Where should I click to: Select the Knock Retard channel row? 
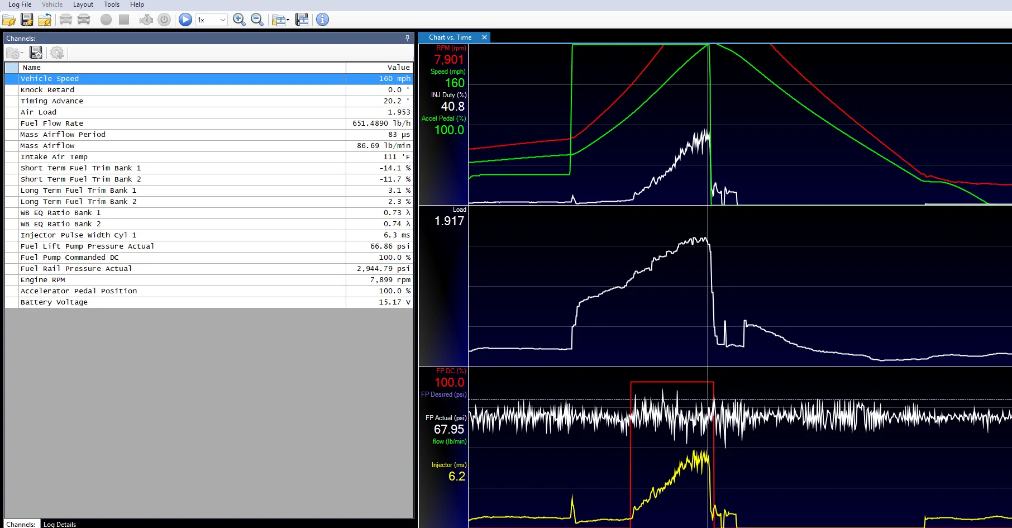pyautogui.click(x=209, y=90)
